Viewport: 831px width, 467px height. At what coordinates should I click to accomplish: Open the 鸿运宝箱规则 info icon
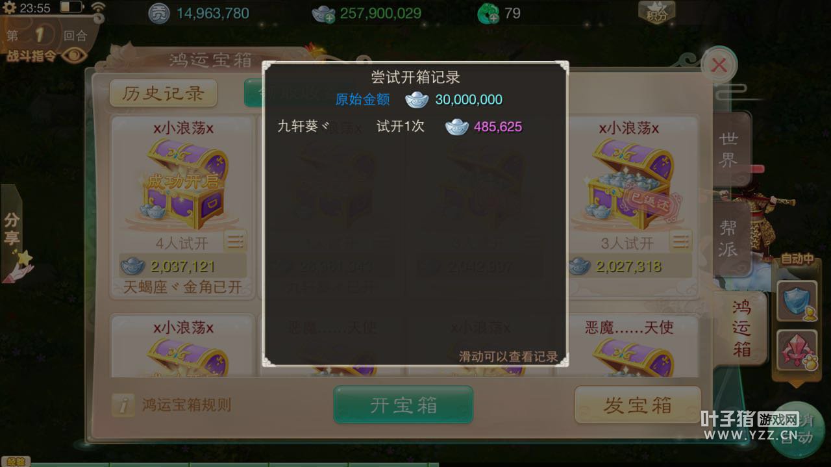(x=122, y=405)
